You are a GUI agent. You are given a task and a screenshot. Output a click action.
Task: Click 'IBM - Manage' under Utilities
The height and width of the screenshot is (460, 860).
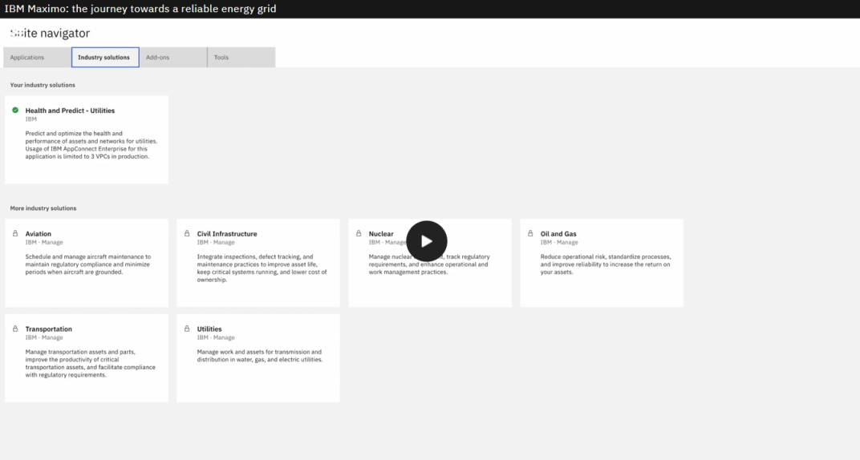click(x=216, y=337)
